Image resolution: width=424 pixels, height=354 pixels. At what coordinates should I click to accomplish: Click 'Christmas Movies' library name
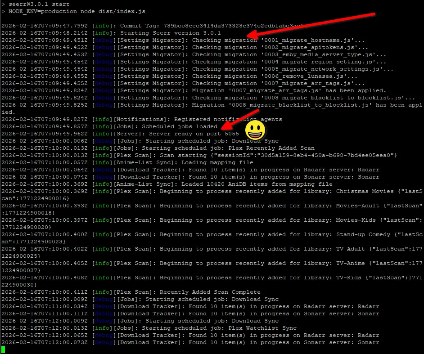coord(365,191)
